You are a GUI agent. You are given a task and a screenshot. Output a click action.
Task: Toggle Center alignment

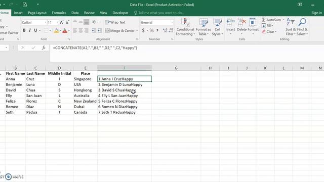pyautogui.click(x=80, y=30)
